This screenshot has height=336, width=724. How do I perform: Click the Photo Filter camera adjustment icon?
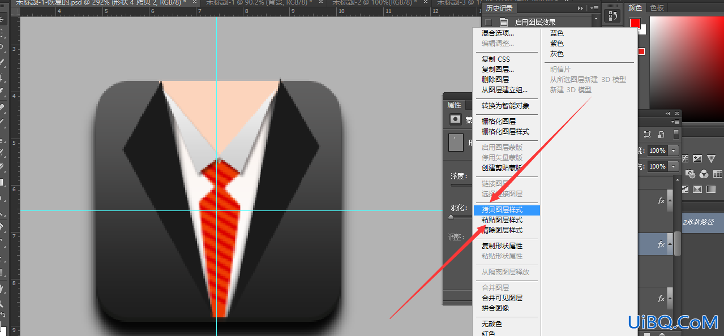tap(691, 174)
